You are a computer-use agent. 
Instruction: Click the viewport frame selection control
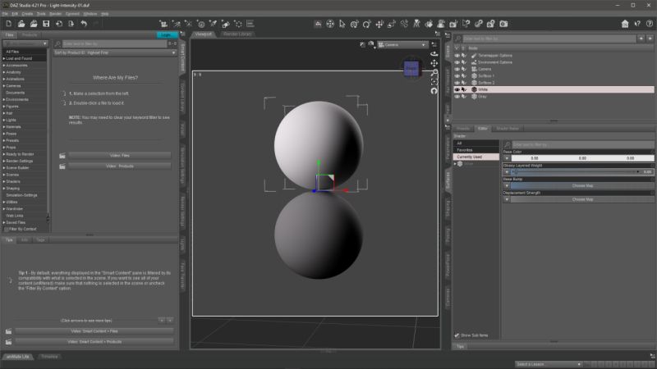coord(434,81)
